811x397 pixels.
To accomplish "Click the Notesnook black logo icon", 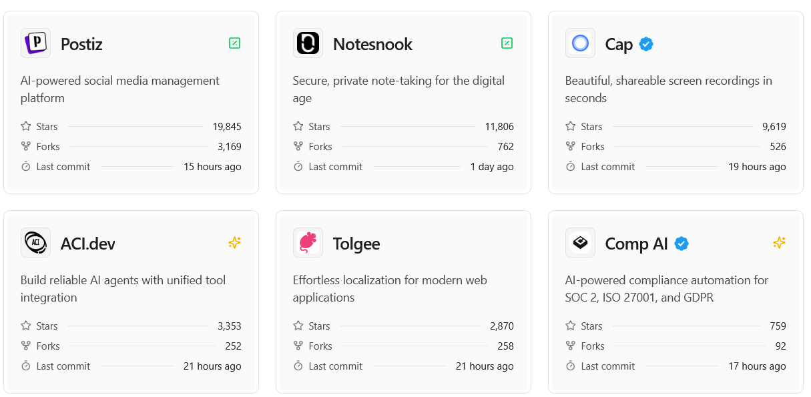I will coord(308,43).
